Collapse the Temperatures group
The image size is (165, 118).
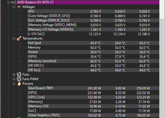pyautogui.click(x=14, y=38)
